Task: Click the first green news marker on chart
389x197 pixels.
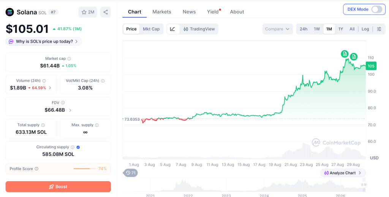Action: (345, 54)
